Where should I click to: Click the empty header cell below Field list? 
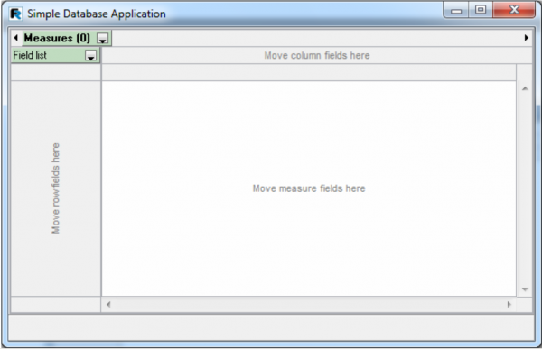(x=56, y=72)
